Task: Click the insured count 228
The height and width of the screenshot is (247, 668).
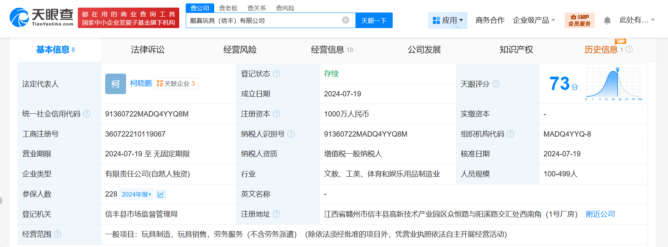Action: pos(111,194)
